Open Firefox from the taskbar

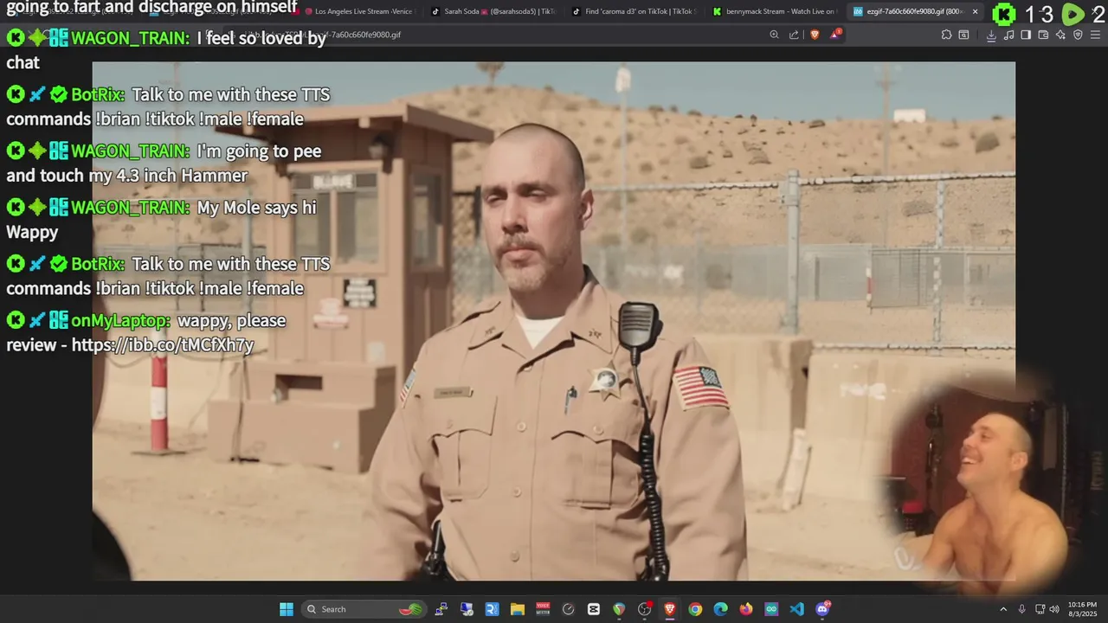(x=746, y=609)
